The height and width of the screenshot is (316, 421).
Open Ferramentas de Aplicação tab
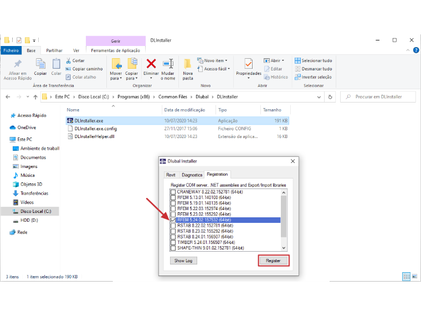click(115, 50)
